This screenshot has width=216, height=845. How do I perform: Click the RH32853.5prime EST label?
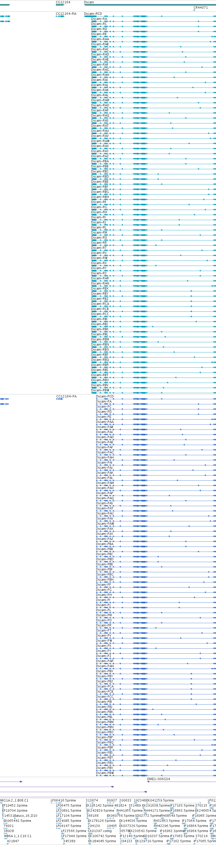[x=167, y=821]
